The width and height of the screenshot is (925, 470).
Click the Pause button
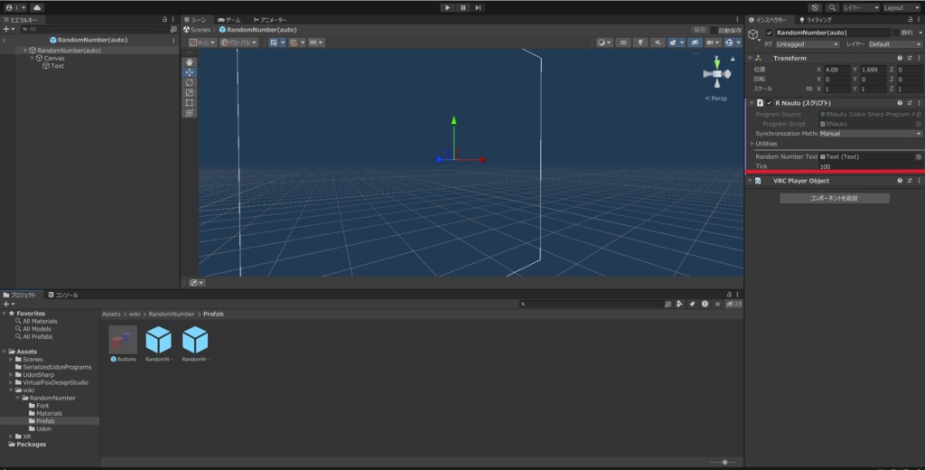[463, 7]
